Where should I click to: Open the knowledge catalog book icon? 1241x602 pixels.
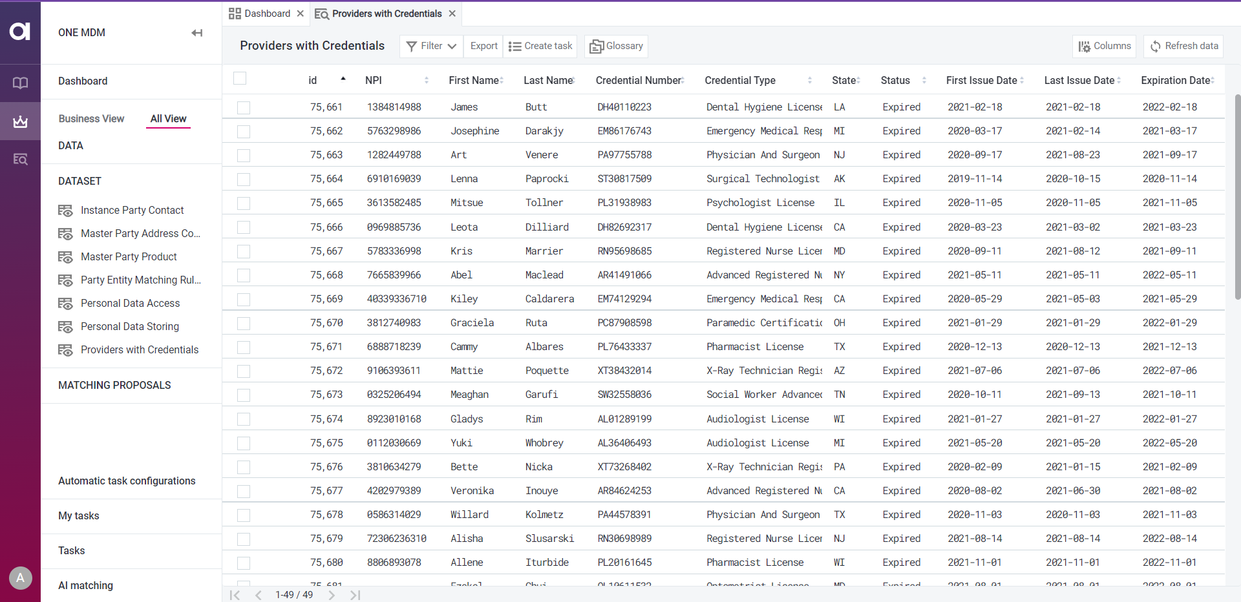[x=20, y=83]
